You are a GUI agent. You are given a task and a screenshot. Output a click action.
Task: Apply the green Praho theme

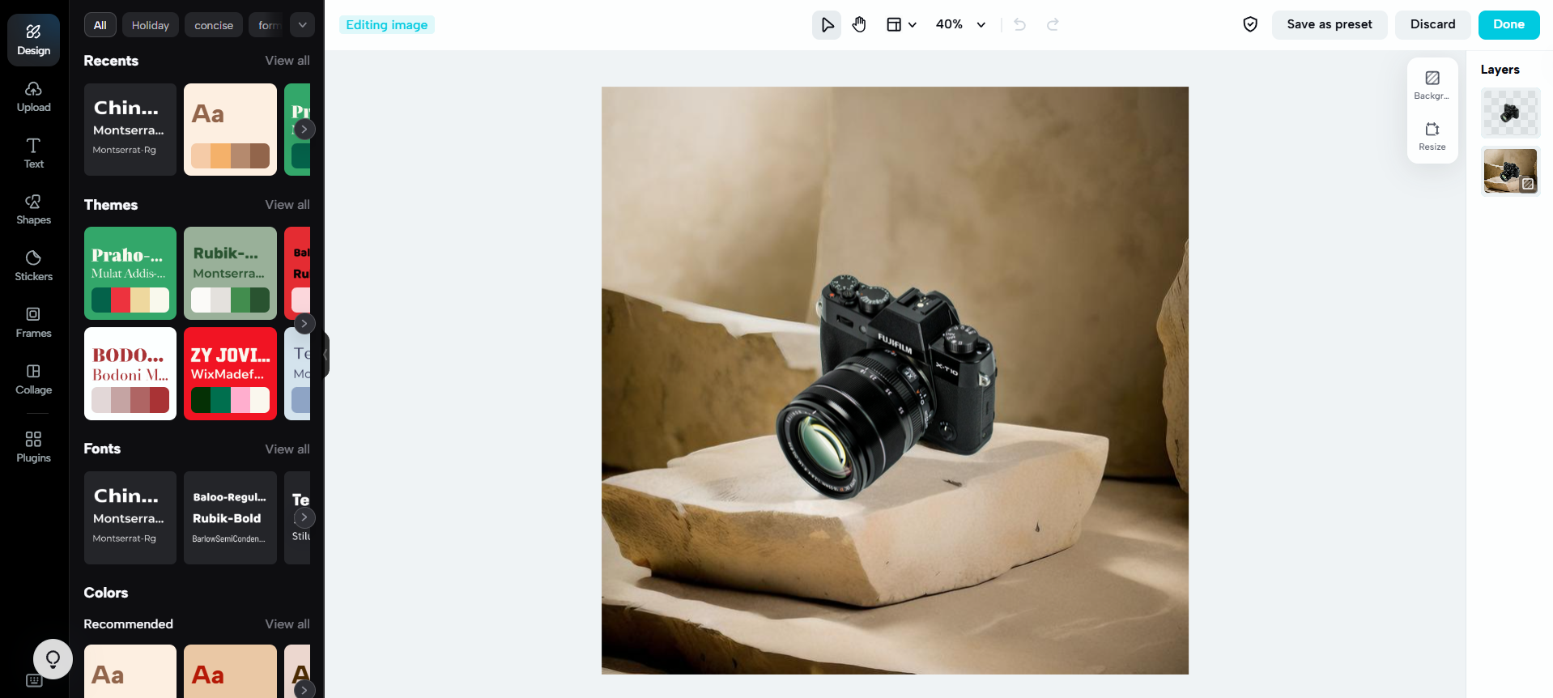pos(130,273)
